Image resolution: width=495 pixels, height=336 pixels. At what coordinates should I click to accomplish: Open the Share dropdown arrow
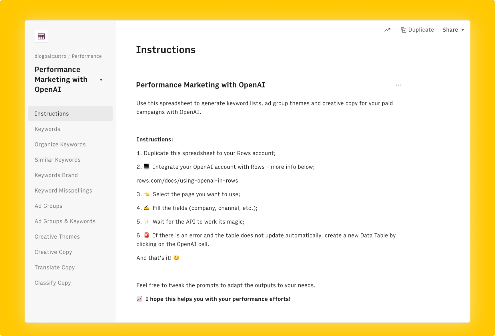(463, 30)
